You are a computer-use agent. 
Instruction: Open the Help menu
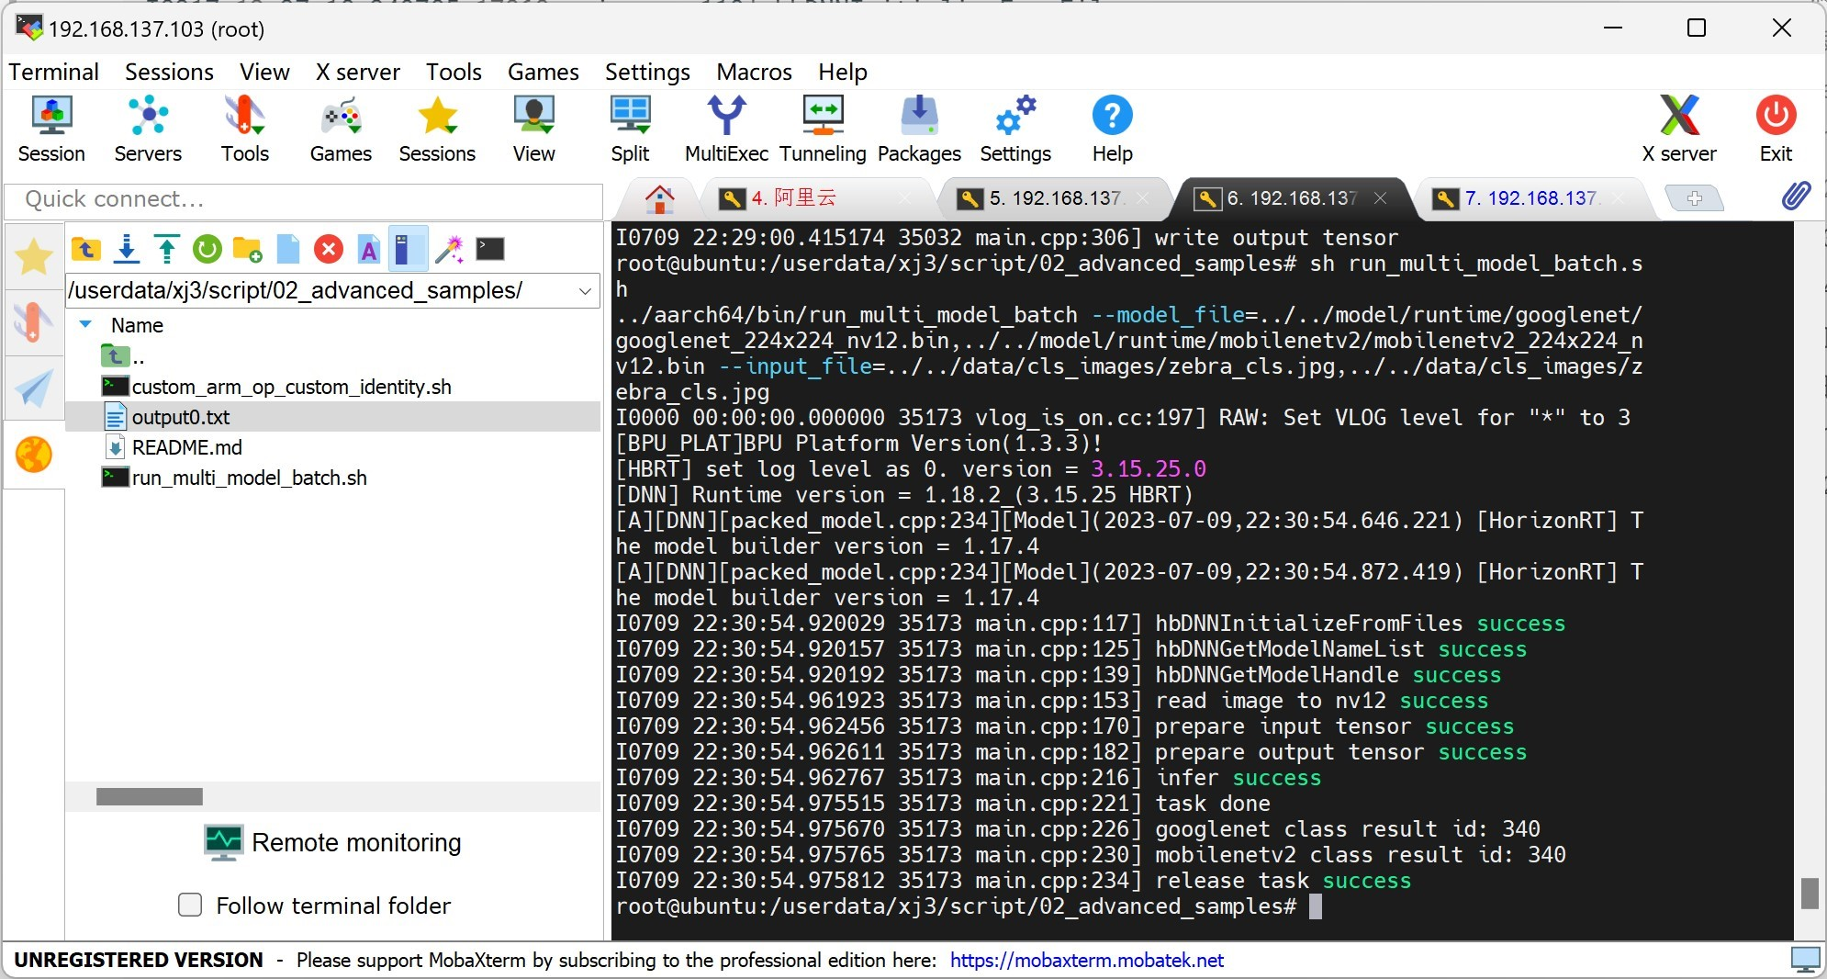(x=843, y=72)
